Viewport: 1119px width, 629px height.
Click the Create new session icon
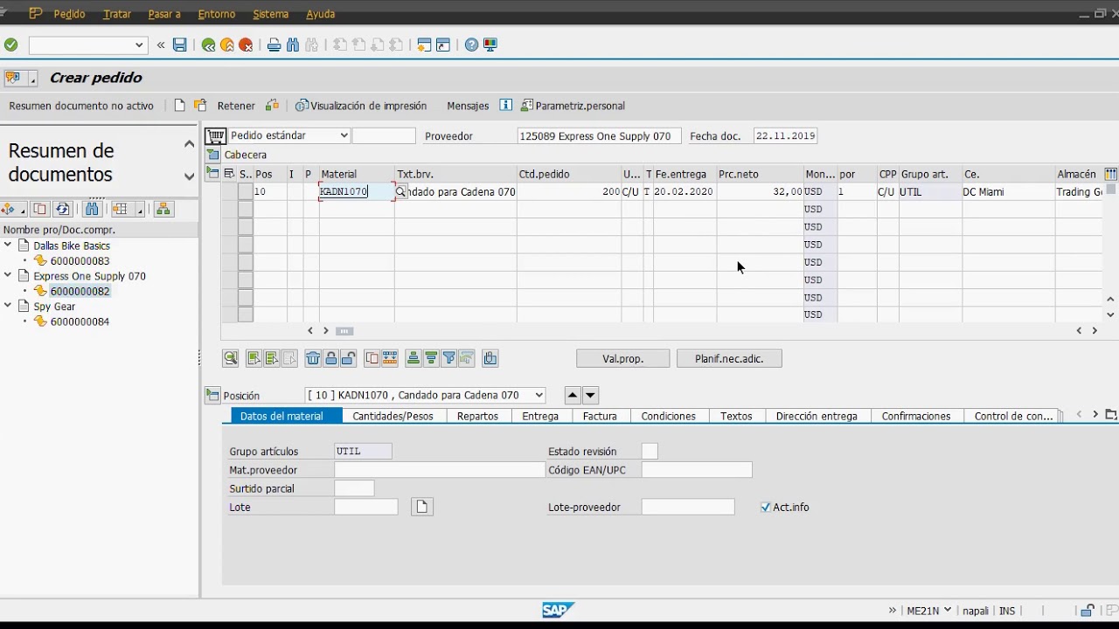point(424,45)
